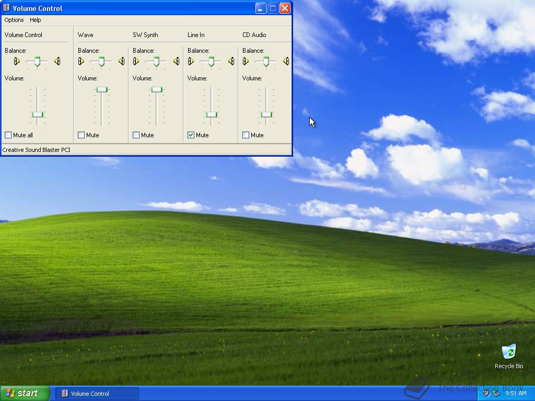
Task: Click right speaker icon in SW Synth balance
Action: pos(177,61)
